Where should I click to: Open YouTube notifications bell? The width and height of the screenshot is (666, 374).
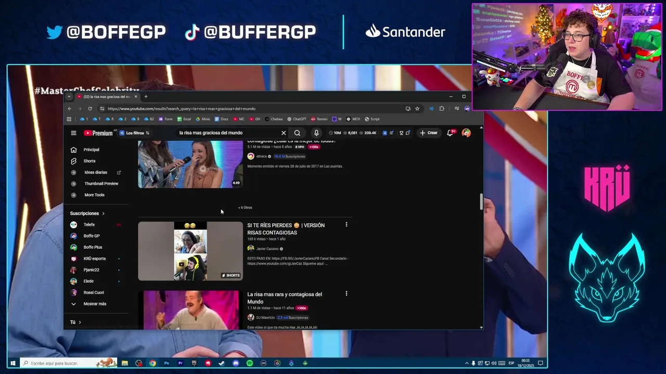[451, 133]
